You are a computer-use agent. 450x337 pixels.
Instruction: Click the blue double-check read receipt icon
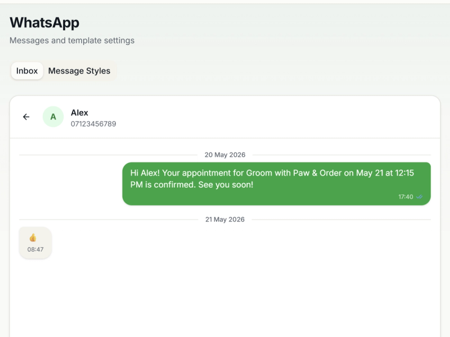pyautogui.click(x=419, y=197)
